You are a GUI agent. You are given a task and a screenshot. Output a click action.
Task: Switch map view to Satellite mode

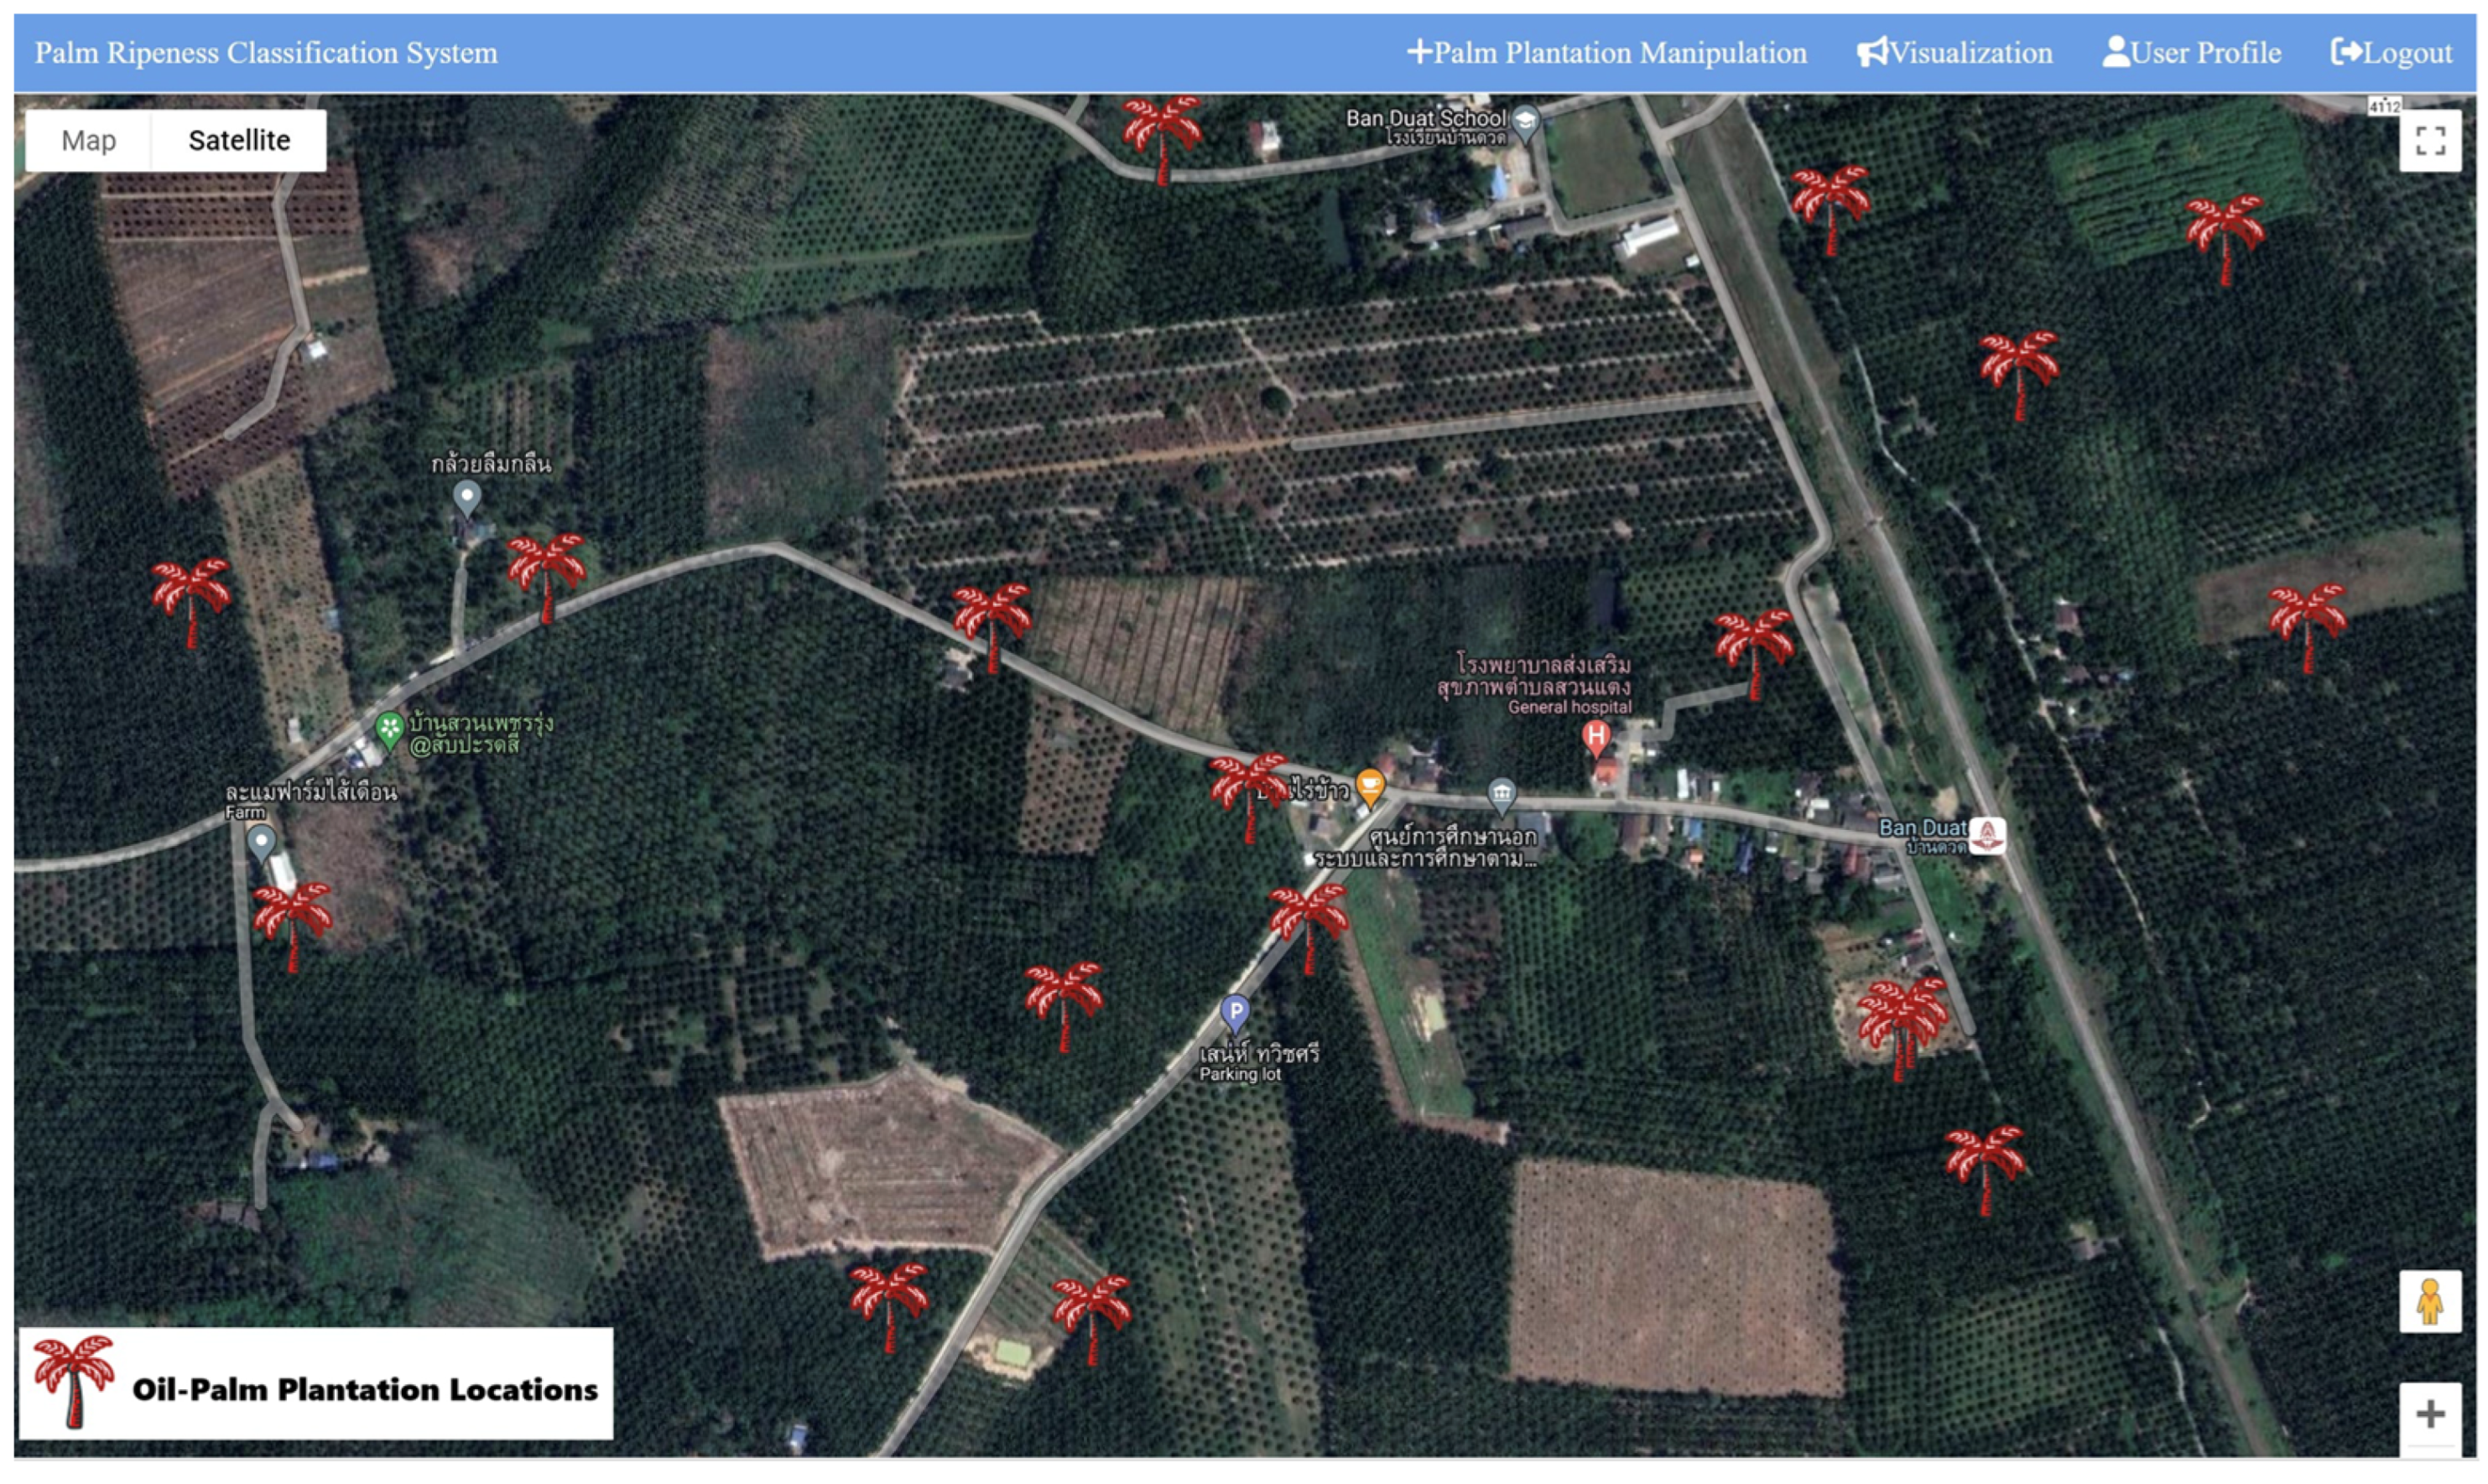(239, 141)
